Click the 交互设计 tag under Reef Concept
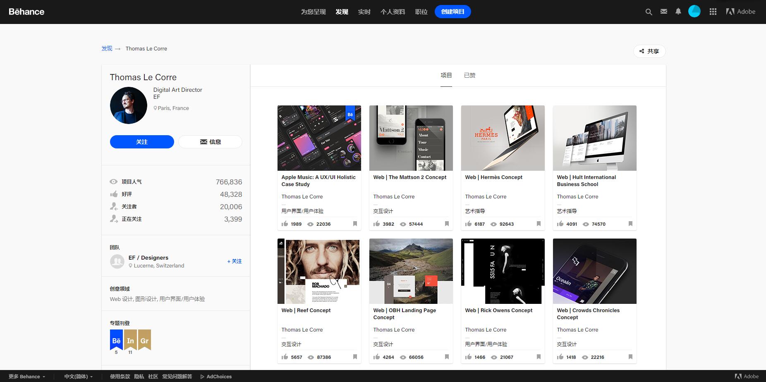Image resolution: width=766 pixels, height=382 pixels. 292,344
